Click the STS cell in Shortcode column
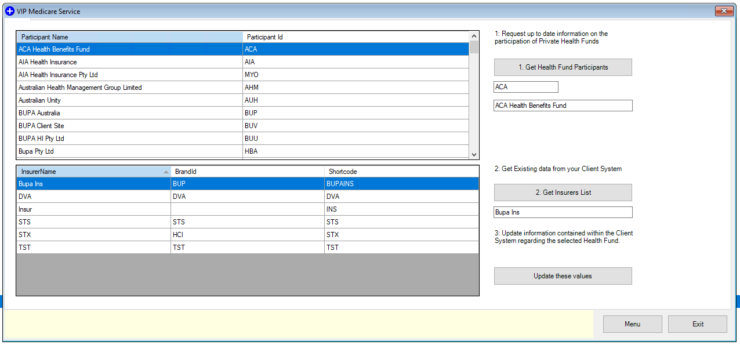This screenshot has height=345, width=740. click(x=401, y=222)
